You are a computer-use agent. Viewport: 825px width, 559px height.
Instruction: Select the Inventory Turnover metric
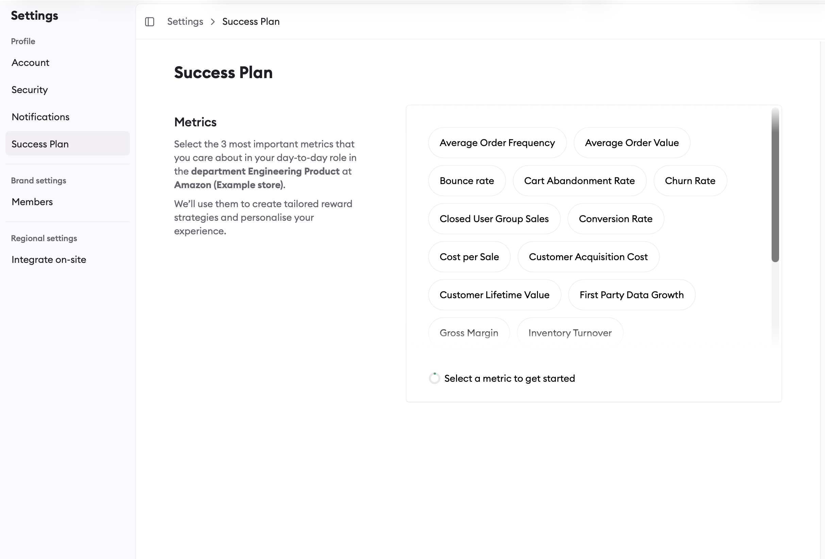pos(570,332)
